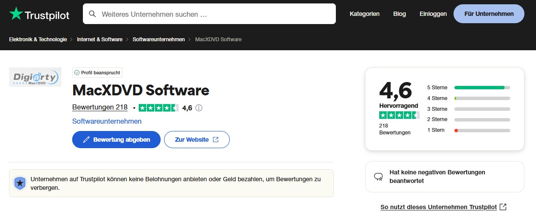Click external icon beside So nutzt dieses Unternehmen

click(x=503, y=207)
